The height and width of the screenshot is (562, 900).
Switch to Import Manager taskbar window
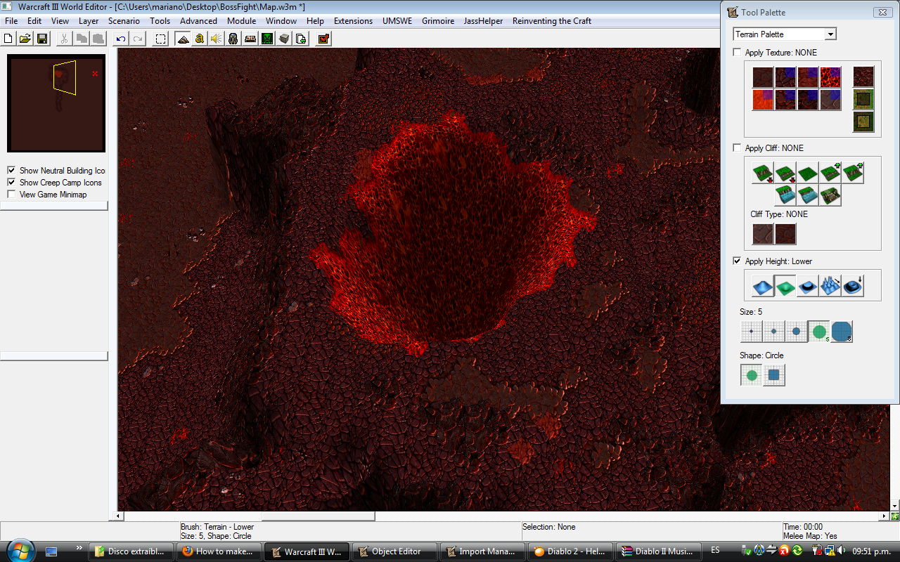pyautogui.click(x=483, y=551)
